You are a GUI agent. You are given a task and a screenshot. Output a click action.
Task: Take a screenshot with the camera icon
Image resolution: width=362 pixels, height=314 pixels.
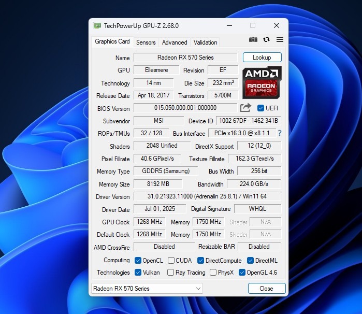click(253, 39)
